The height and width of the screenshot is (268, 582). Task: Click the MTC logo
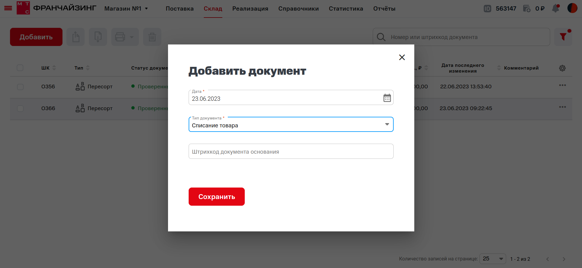(x=23, y=8)
